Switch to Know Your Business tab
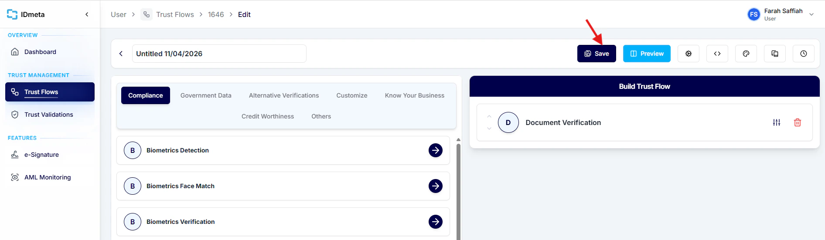The height and width of the screenshot is (240, 825). coord(415,95)
